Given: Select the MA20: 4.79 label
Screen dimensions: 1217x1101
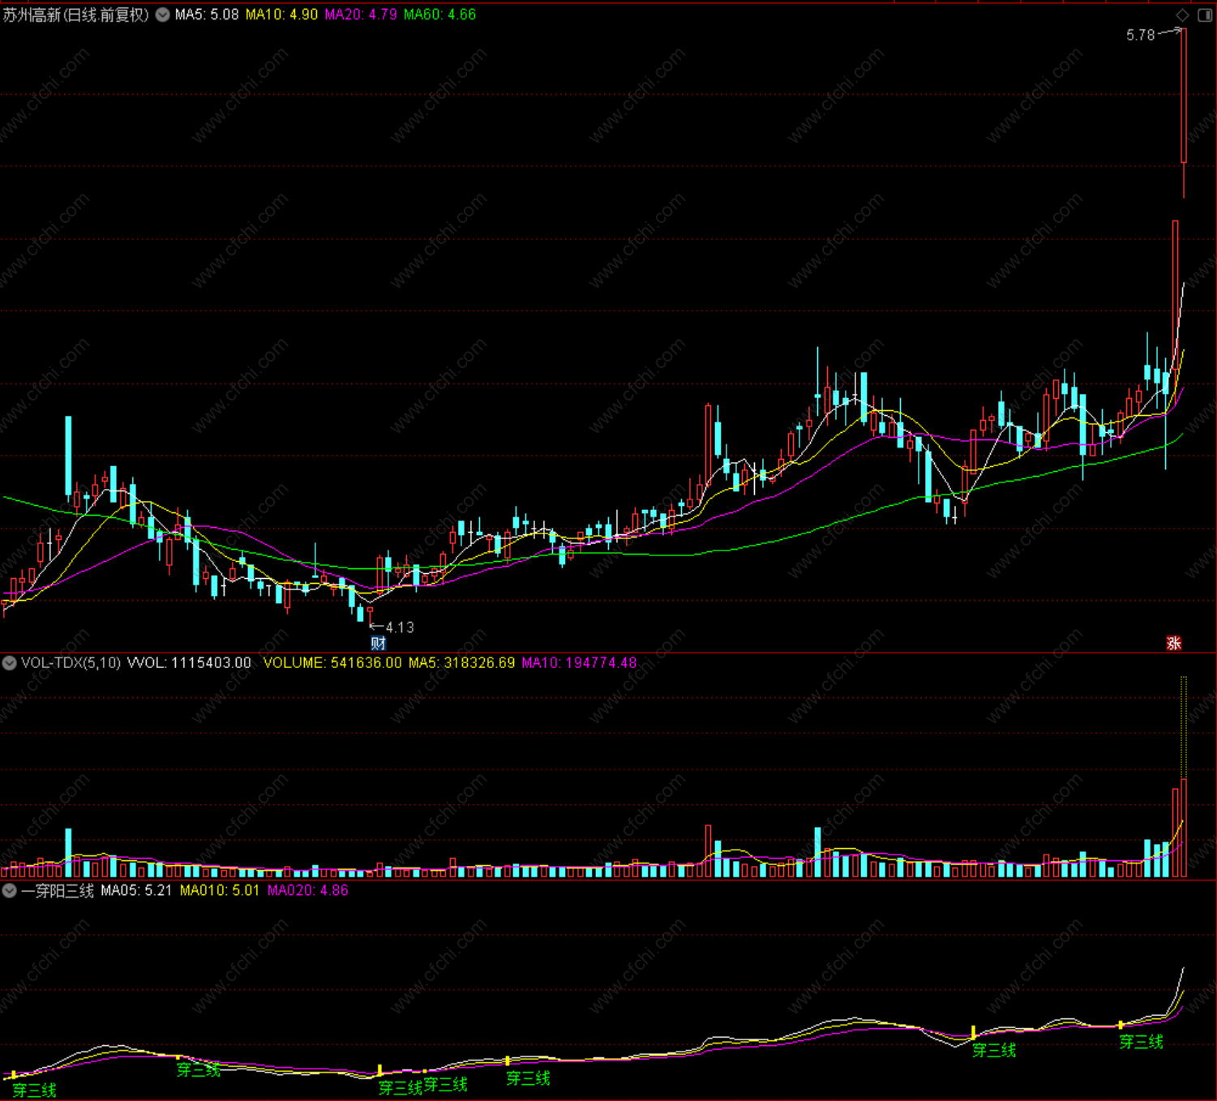Looking at the screenshot, I should click(361, 15).
